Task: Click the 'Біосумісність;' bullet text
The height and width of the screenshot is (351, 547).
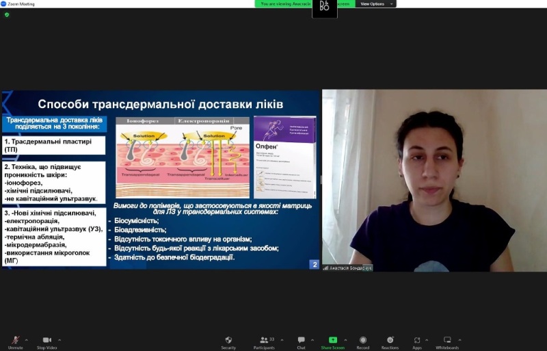Action: [136, 221]
